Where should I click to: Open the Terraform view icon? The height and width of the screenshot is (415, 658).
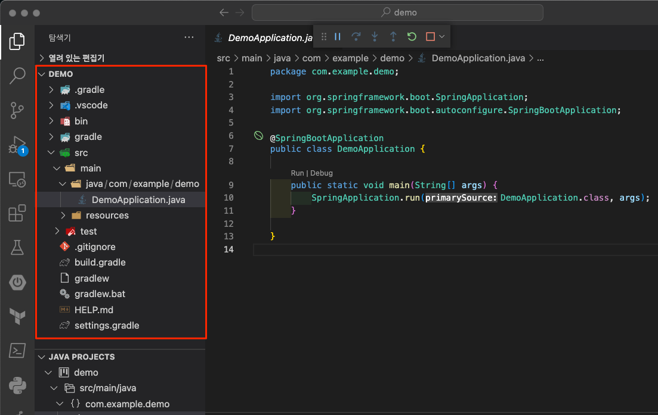click(17, 316)
